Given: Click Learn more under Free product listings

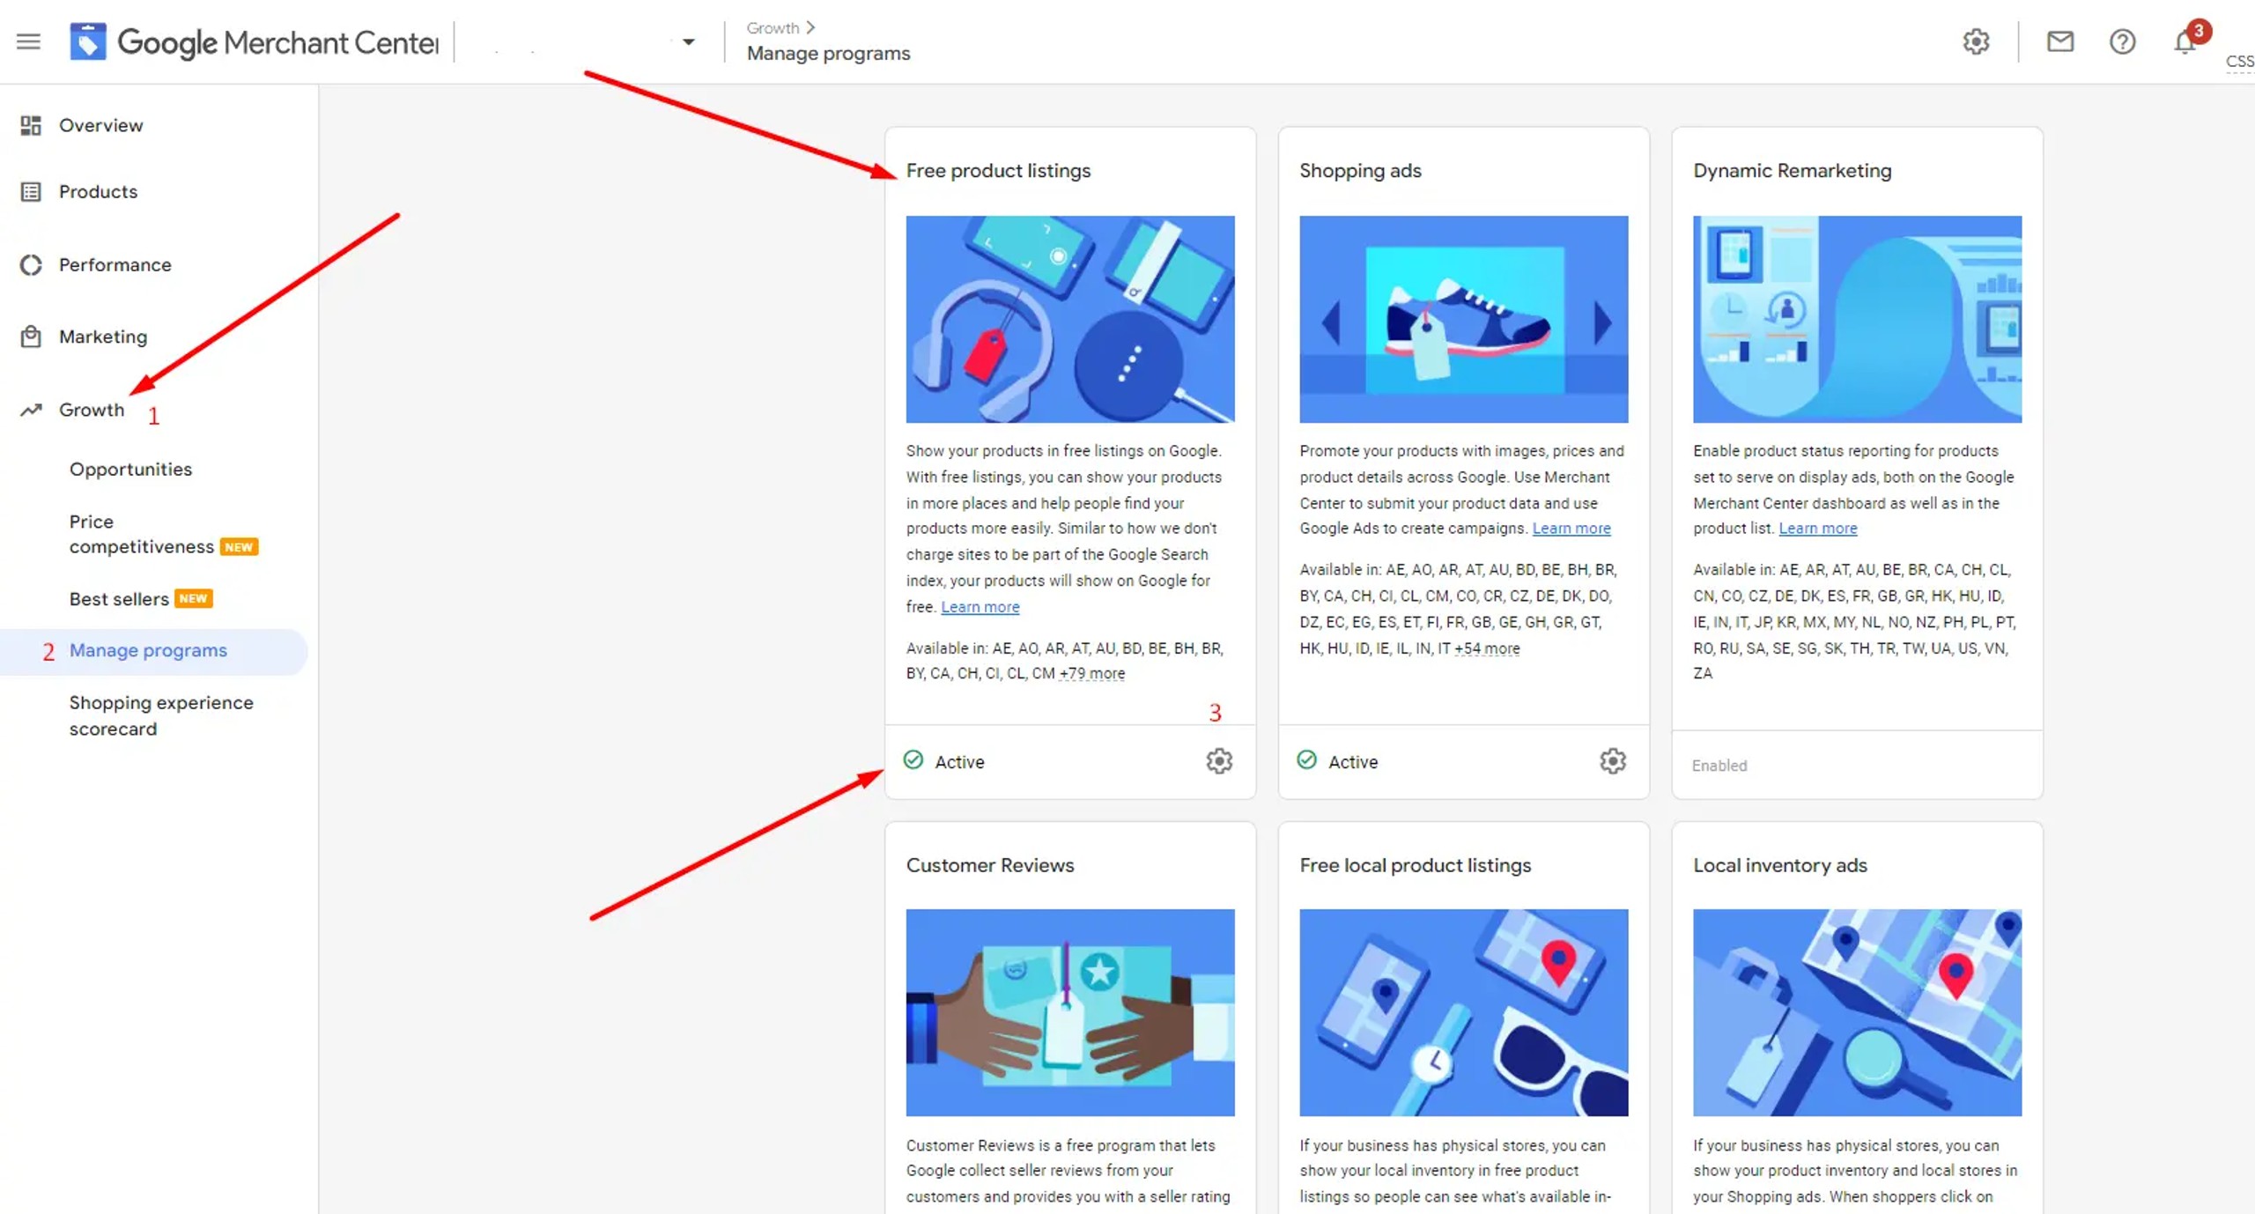Looking at the screenshot, I should [x=980, y=607].
